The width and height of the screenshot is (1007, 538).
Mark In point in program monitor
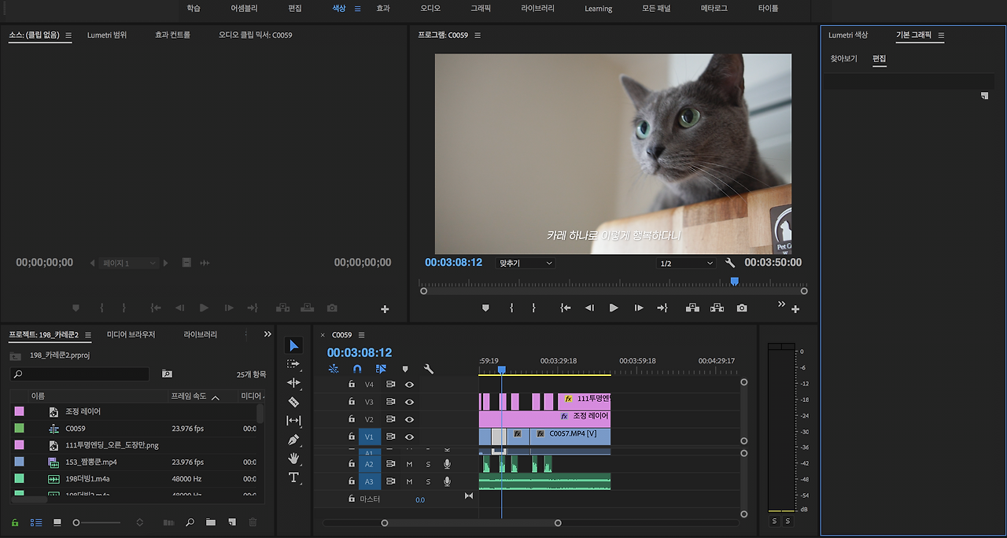511,308
